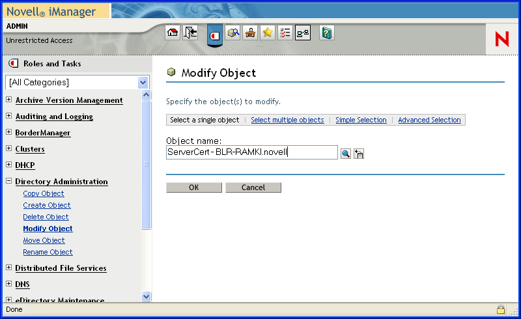
Task: Click the Object name input field
Action: tap(252, 152)
